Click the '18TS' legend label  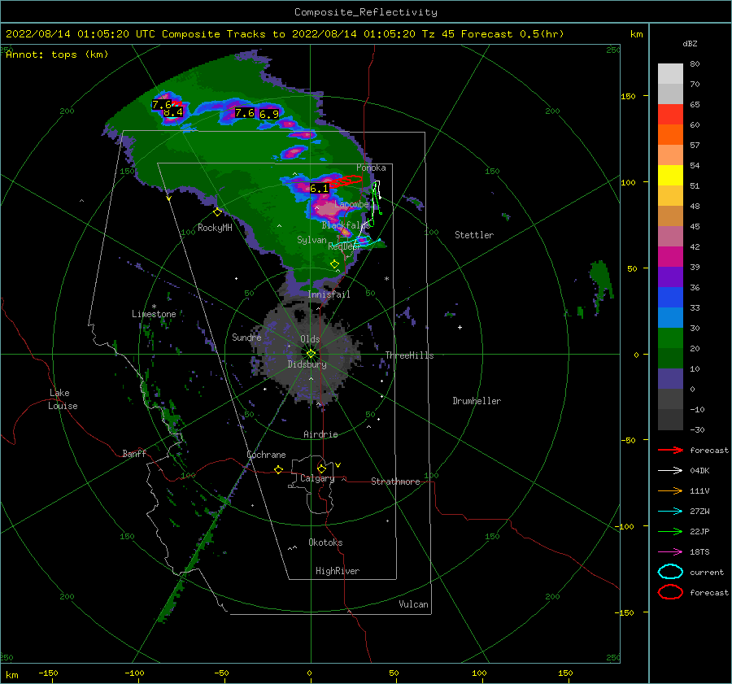699,552
